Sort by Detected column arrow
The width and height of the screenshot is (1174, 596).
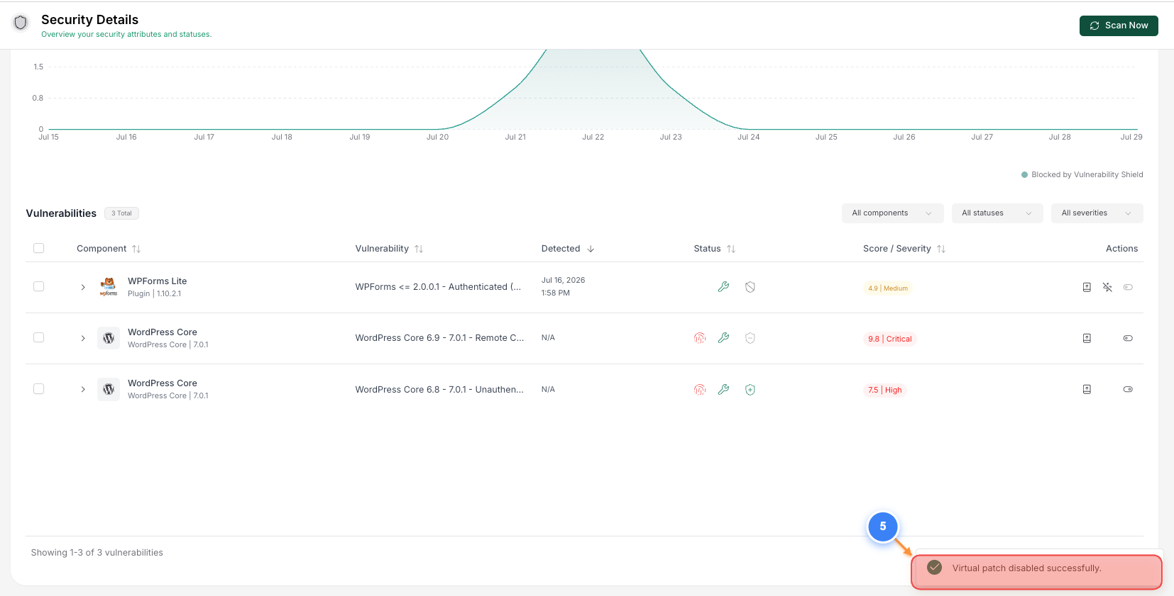point(591,249)
